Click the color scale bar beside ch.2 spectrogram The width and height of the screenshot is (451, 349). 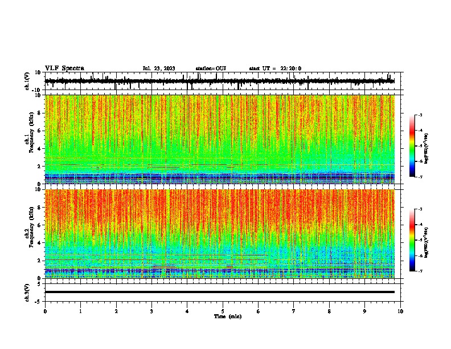tap(412, 240)
